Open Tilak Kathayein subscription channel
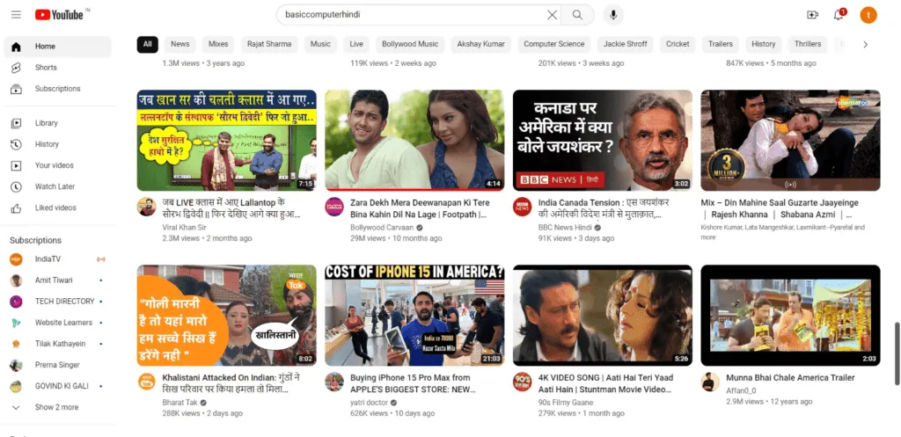Image resolution: width=901 pixels, height=437 pixels. 57,344
